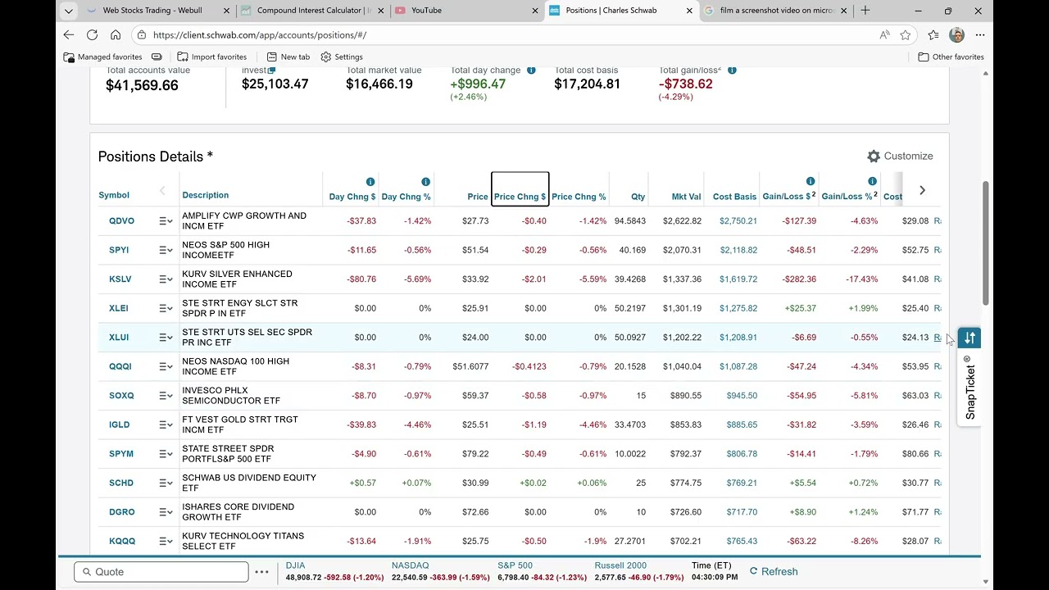The image size is (1049, 590).
Task: Open Settings bookmark in favorites bar
Action: pos(342,57)
